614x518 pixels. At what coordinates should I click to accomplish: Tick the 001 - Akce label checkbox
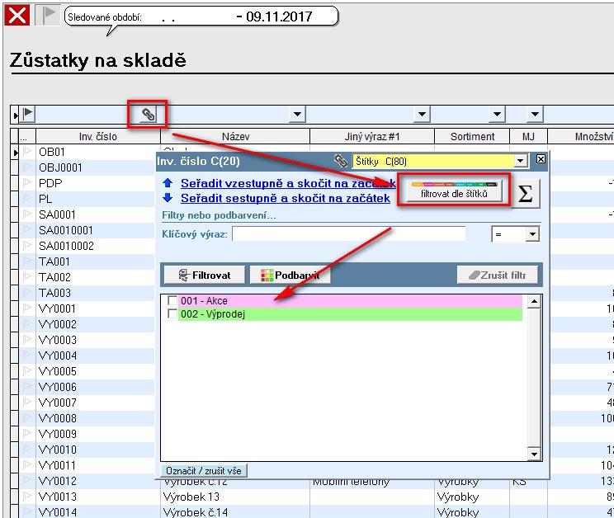pyautogui.click(x=172, y=300)
